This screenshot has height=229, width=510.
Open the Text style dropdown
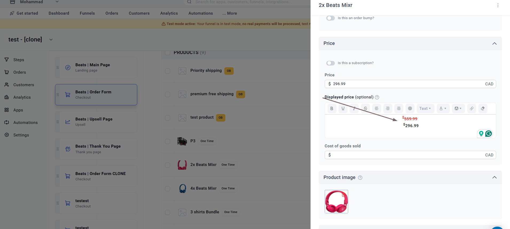pyautogui.click(x=425, y=109)
